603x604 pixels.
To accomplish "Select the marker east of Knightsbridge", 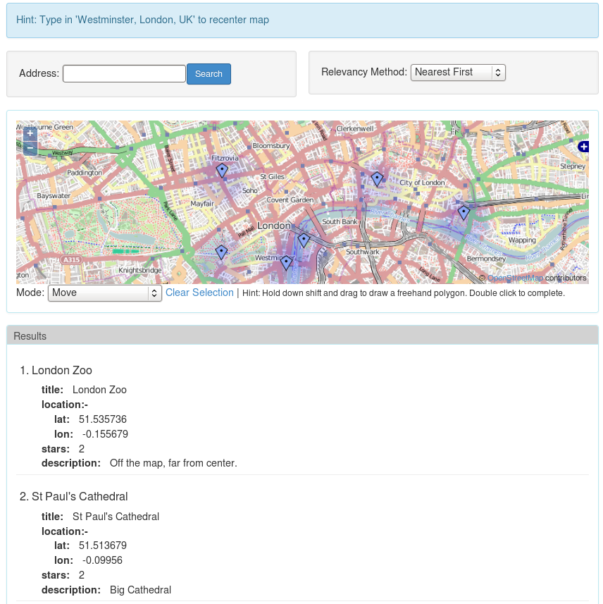I will pyautogui.click(x=221, y=252).
